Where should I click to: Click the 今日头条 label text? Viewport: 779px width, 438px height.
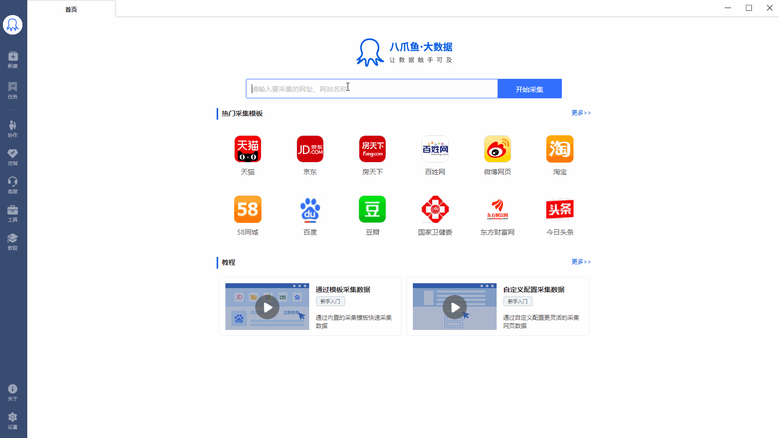pos(560,233)
